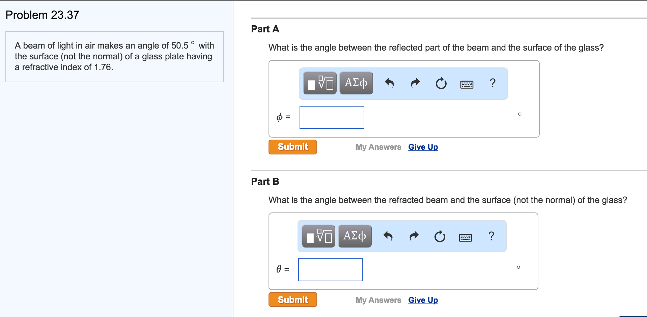The image size is (647, 317).
Task: Open the math templates button in Part B
Action: coord(318,236)
